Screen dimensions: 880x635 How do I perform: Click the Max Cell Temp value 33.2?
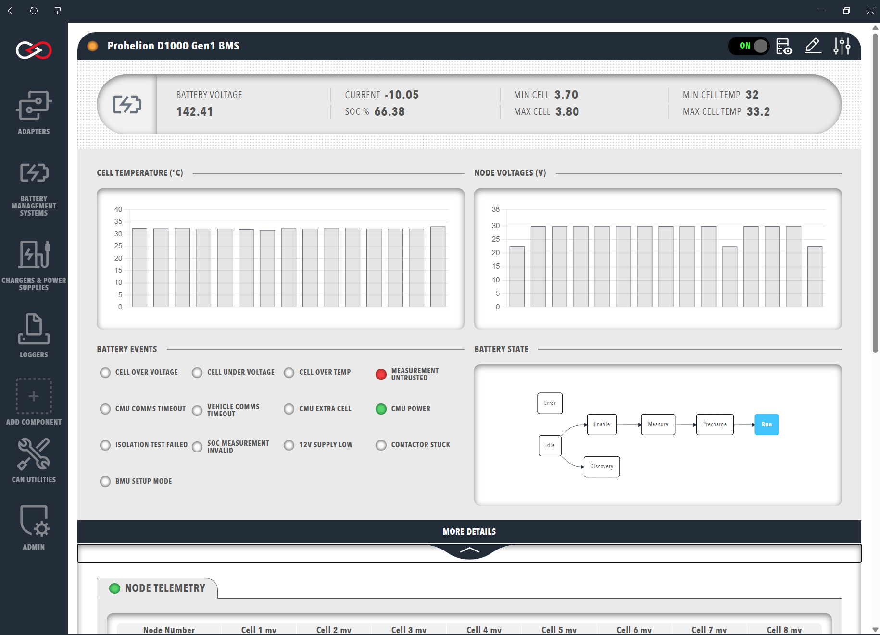tap(758, 112)
